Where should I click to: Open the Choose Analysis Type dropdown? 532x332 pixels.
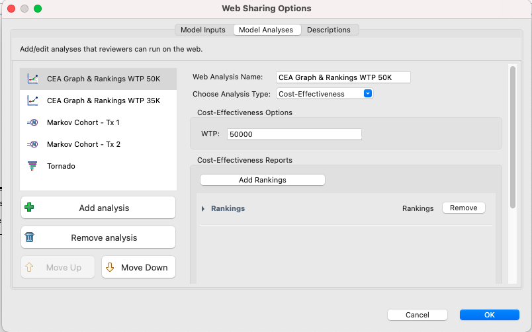(325, 94)
